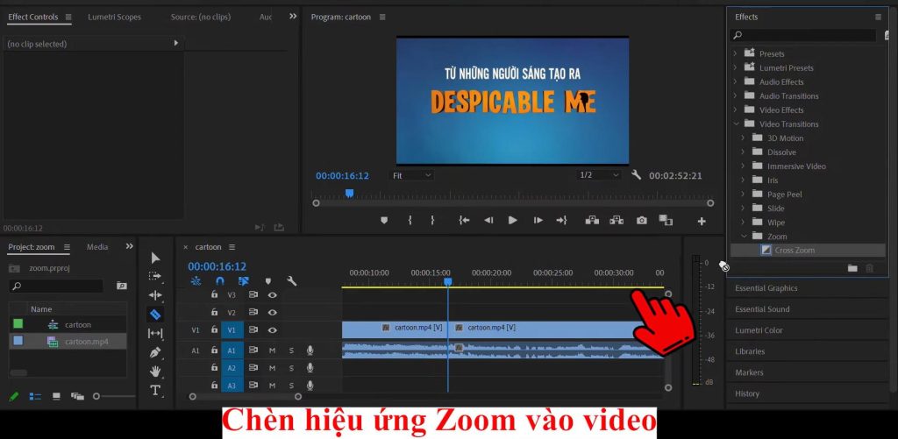Toggle Snap magnet icon in timeline
898x439 pixels.
220,281
